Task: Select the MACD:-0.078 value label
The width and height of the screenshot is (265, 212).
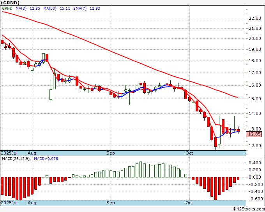Action: pos(46,159)
